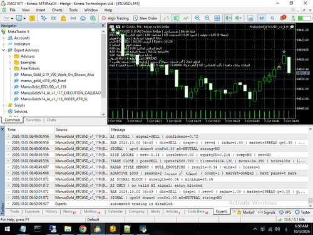Close the Navigator panel

click(x=103, y=26)
